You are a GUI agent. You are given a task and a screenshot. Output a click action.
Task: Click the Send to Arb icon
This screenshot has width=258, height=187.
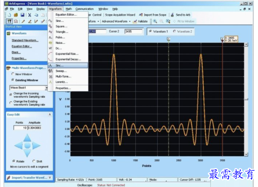pos(172,15)
